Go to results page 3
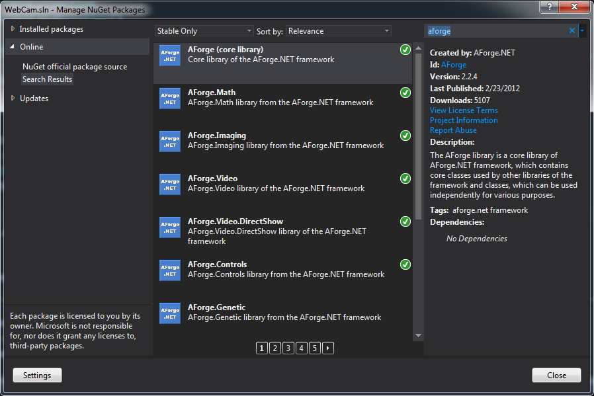 [288, 348]
